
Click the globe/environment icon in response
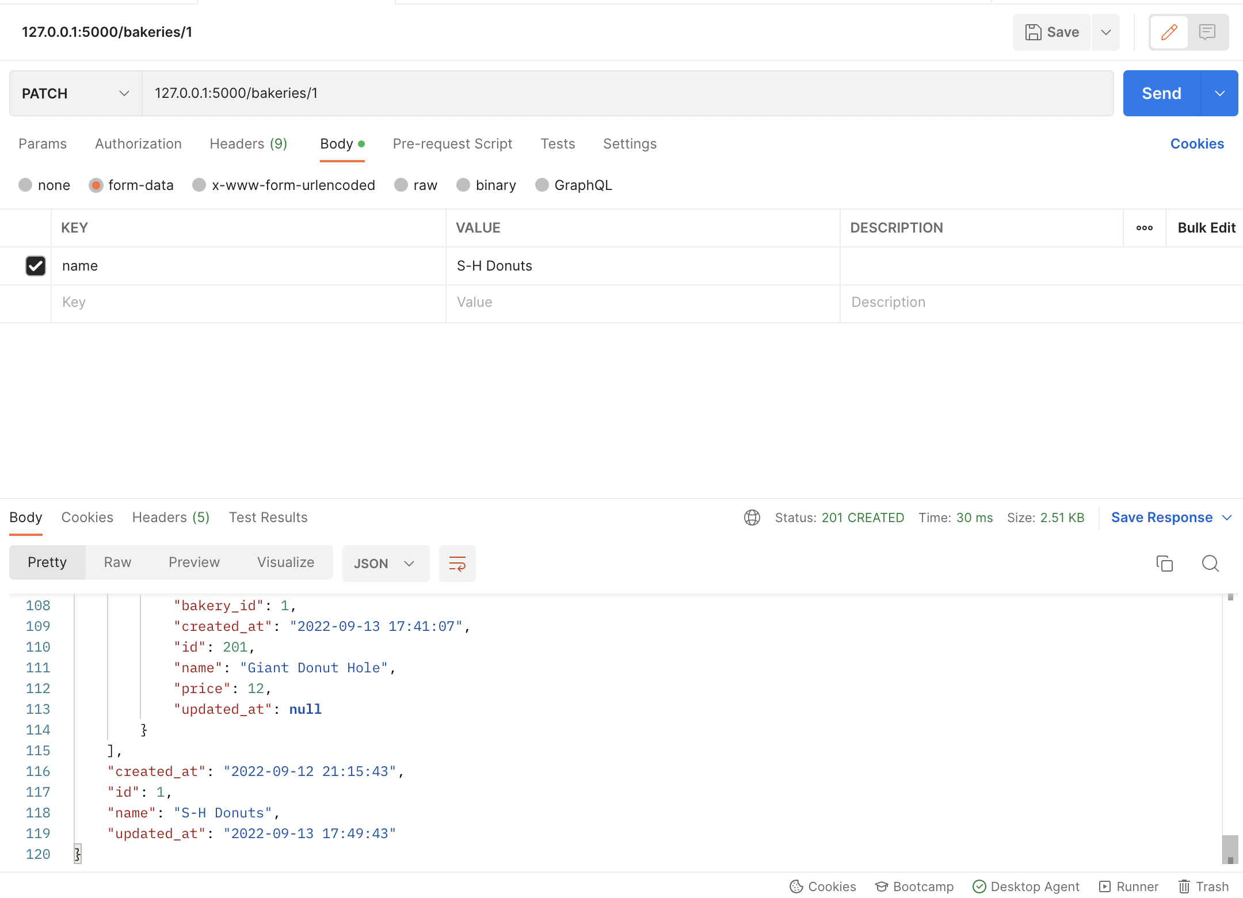point(753,516)
